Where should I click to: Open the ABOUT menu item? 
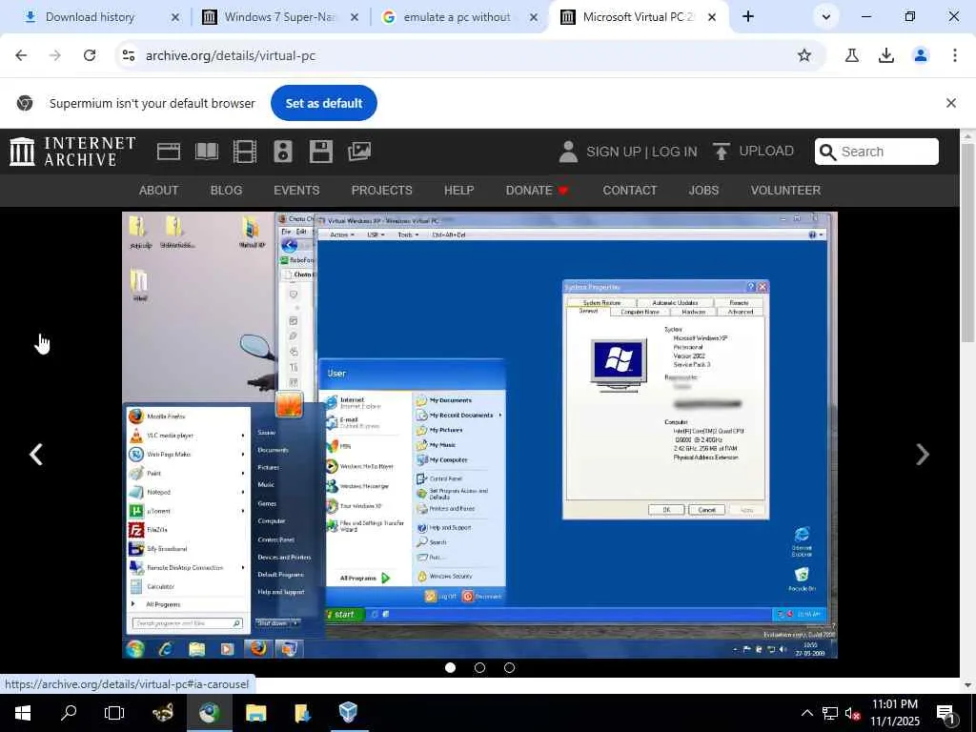(159, 191)
